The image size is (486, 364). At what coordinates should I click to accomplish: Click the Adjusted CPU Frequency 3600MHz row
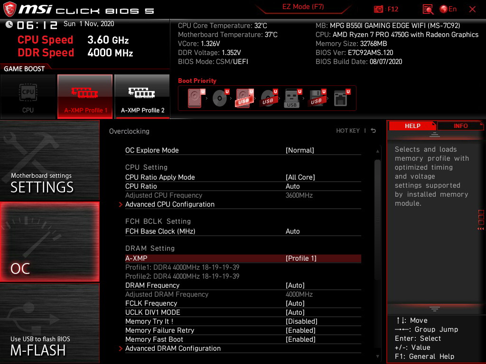tap(243, 195)
